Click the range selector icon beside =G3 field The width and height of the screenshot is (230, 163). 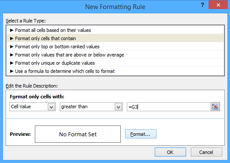[x=215, y=107]
